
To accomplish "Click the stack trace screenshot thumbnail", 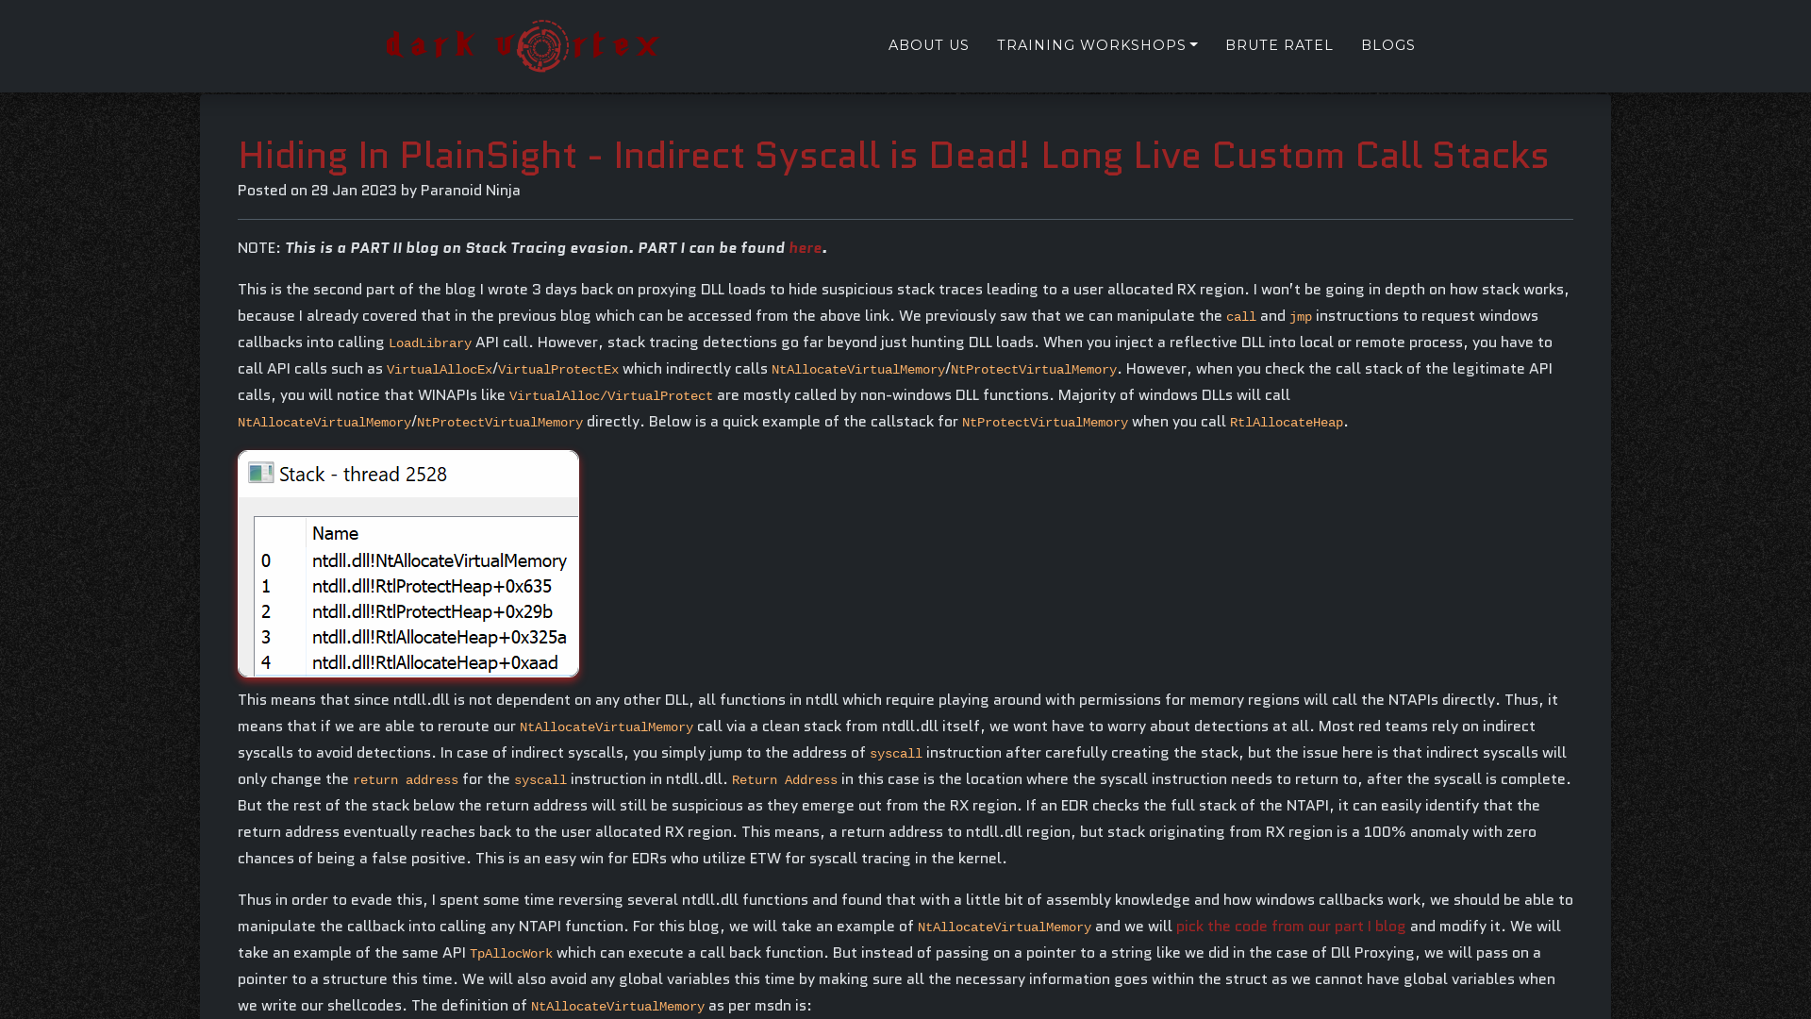I will (x=408, y=565).
